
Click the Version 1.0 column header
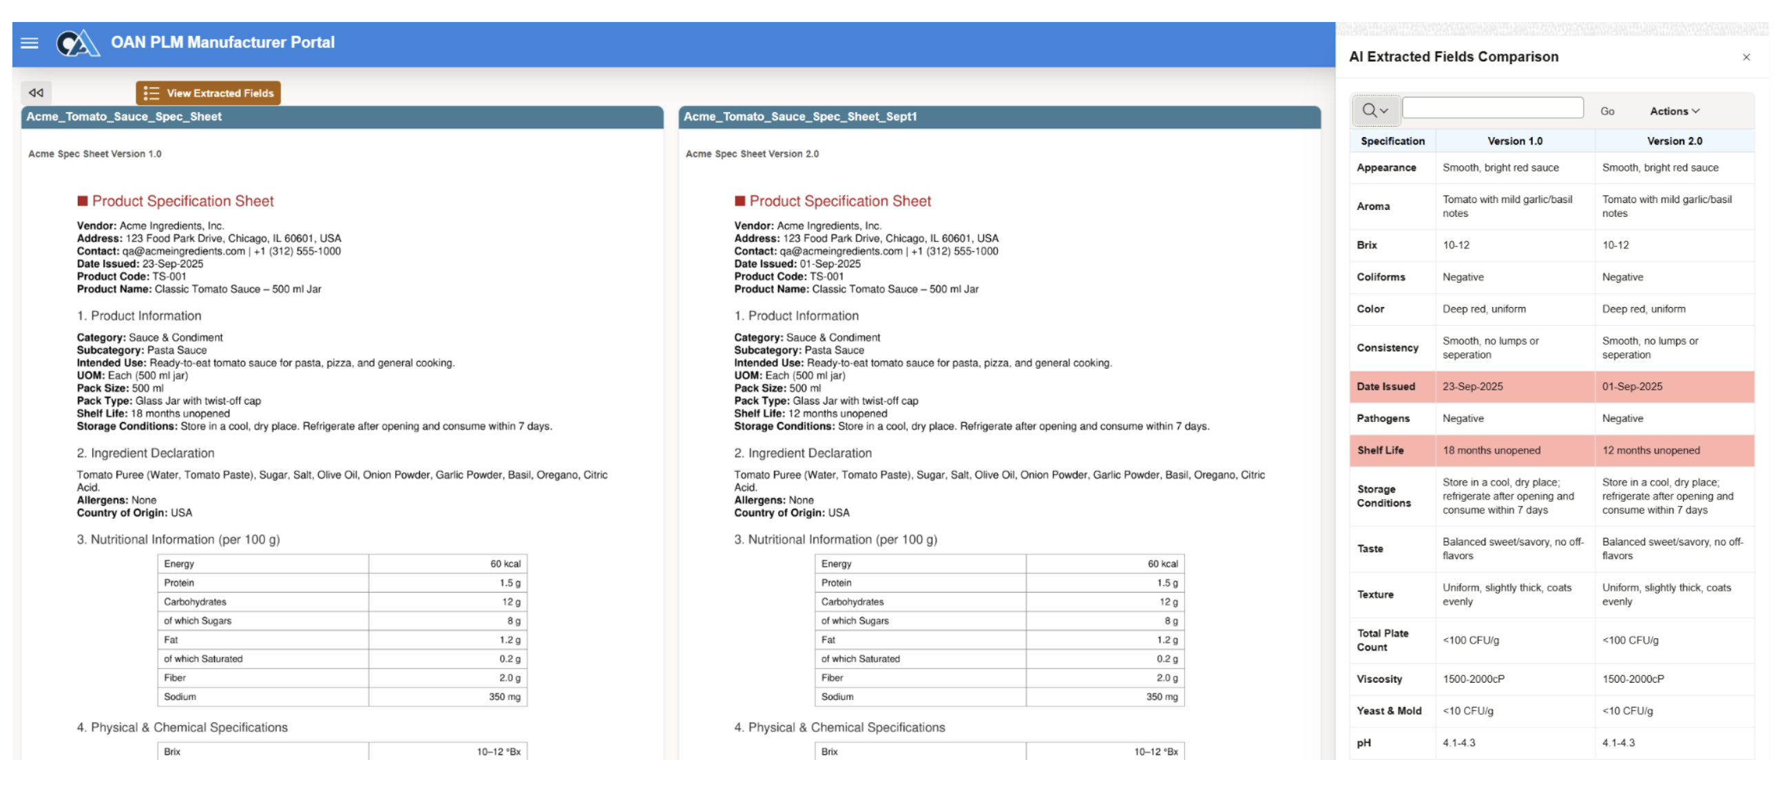pyautogui.click(x=1514, y=141)
